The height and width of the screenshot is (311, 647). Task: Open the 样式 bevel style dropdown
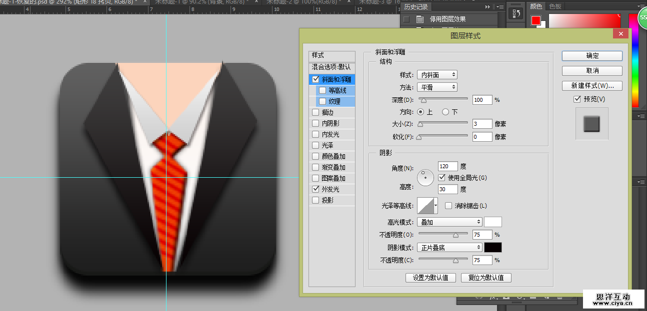coord(437,75)
